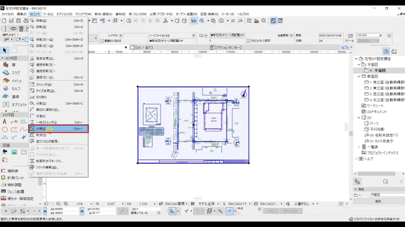Screen dimensions: 405x227
Task: Open the 編集(E) menu
Action: click(x=22, y=14)
